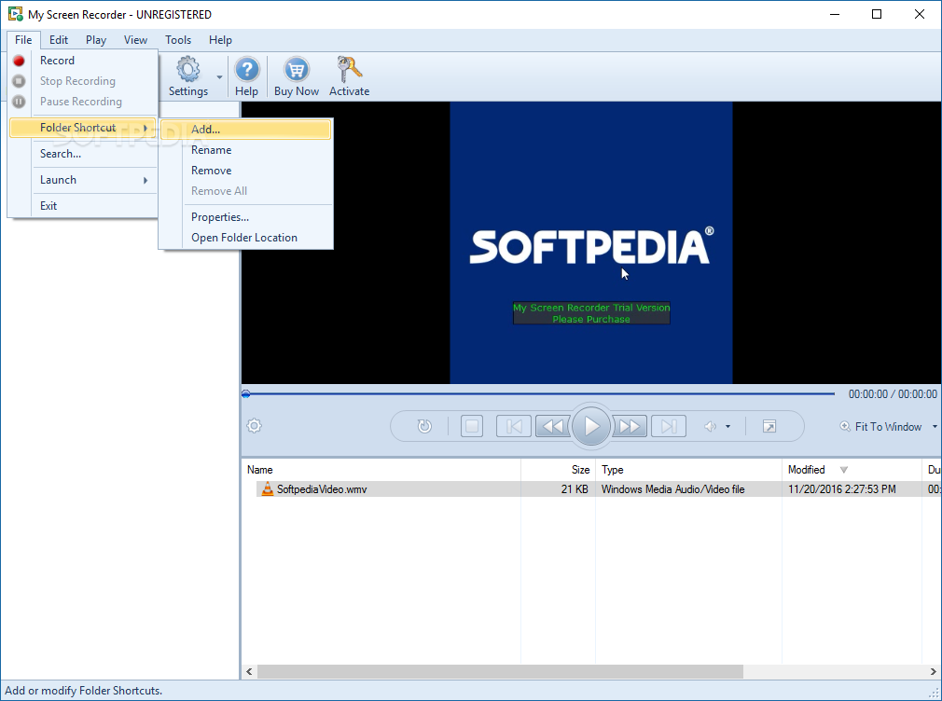The width and height of the screenshot is (942, 701).
Task: Click the 00:00:00 / 00:00:00 time display
Action: (893, 394)
